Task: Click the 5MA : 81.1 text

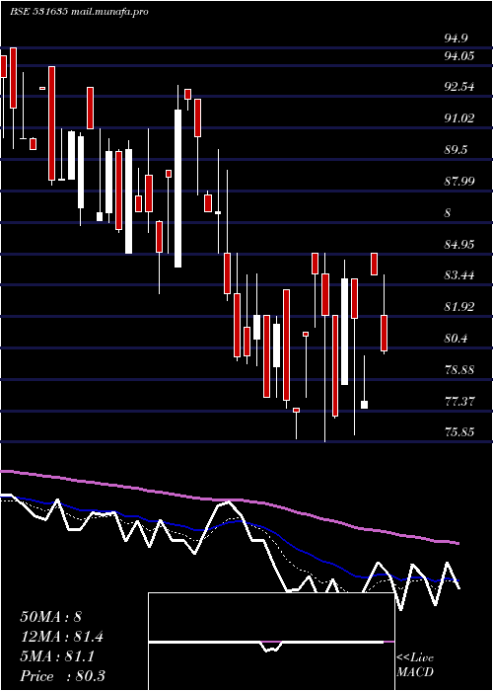Action: point(57,656)
